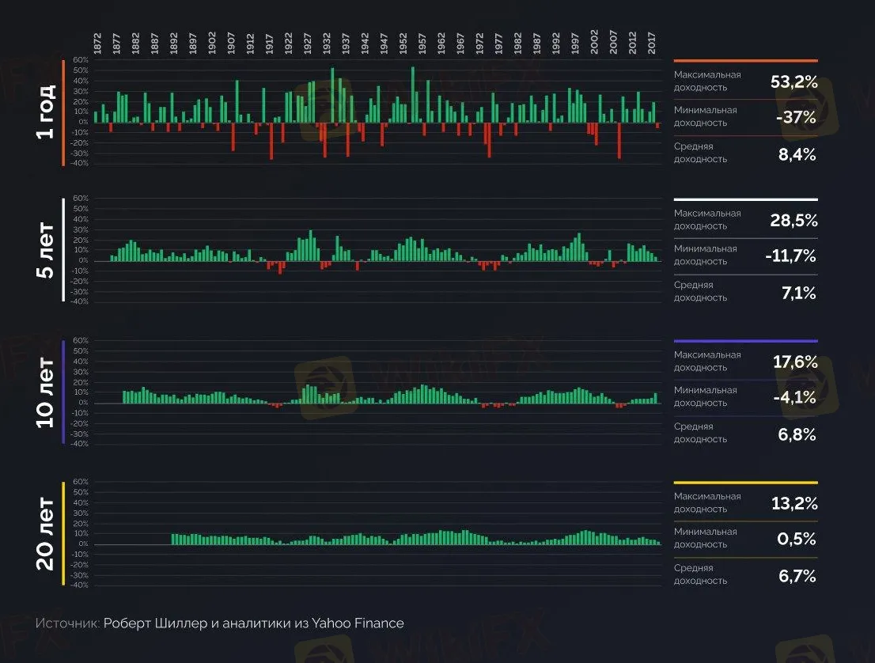This screenshot has height=663, width=875.
Task: Select the 8,4% average return value
Action: tap(797, 153)
